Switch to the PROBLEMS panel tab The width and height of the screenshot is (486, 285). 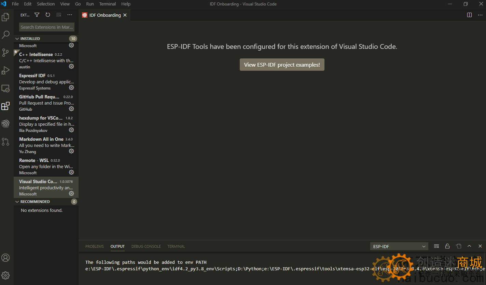[95, 246]
